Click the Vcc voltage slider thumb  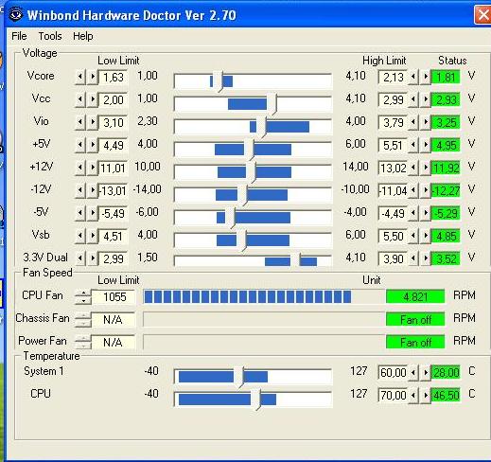click(x=272, y=104)
